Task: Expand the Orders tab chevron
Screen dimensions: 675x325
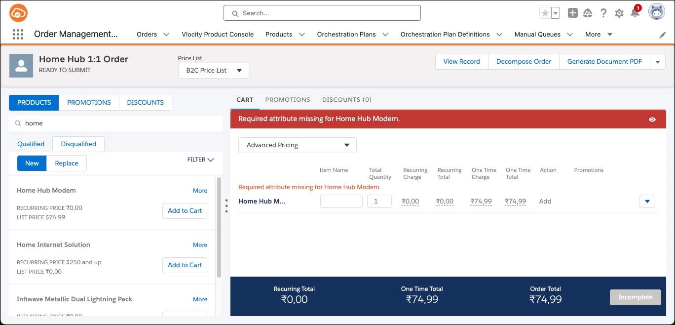Action: (x=166, y=35)
